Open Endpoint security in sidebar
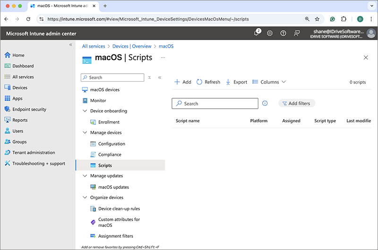 tap(29, 109)
